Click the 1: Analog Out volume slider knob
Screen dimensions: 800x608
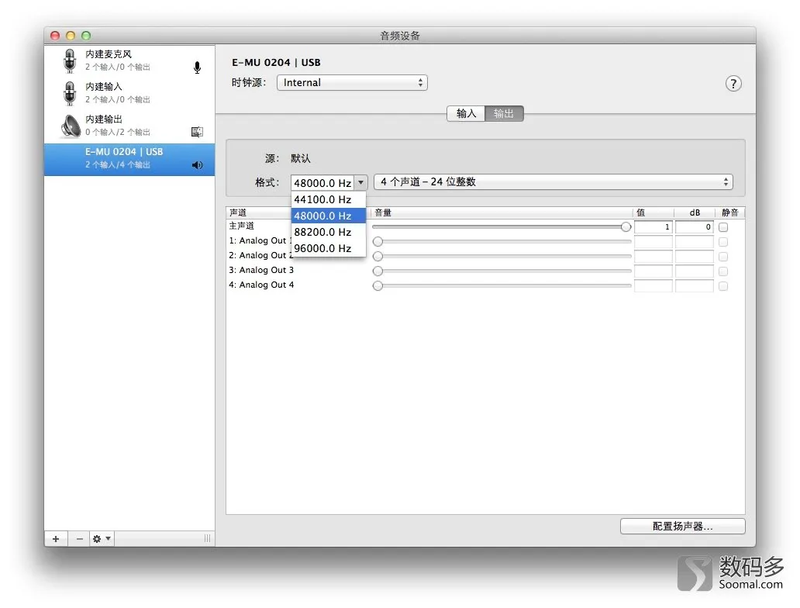coord(378,241)
